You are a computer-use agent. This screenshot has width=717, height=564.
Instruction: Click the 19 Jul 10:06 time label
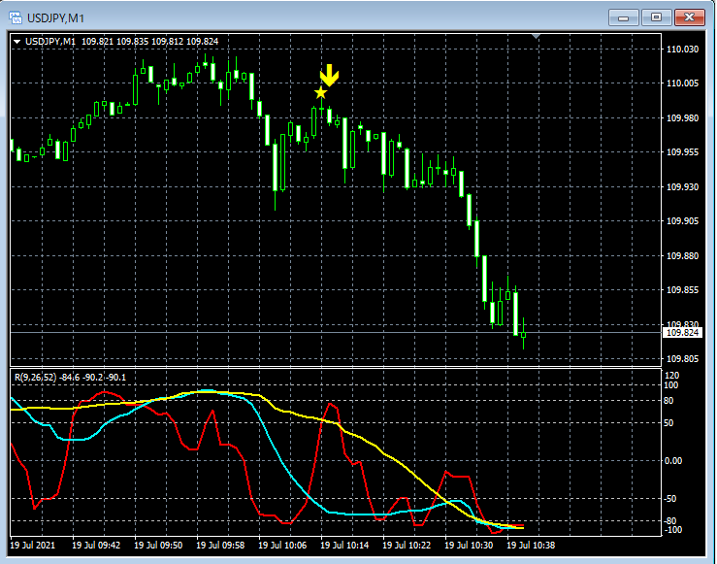click(282, 546)
